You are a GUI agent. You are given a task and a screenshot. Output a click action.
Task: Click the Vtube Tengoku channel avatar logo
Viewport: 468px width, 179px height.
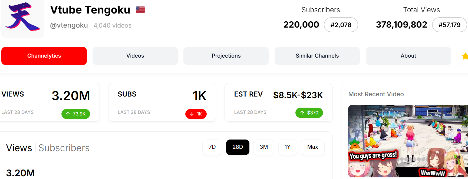coord(23,18)
